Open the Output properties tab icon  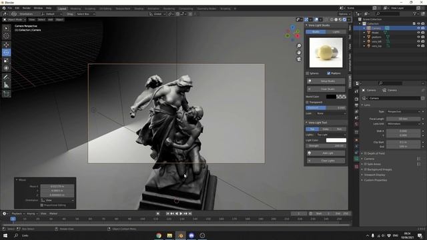tap(356, 105)
